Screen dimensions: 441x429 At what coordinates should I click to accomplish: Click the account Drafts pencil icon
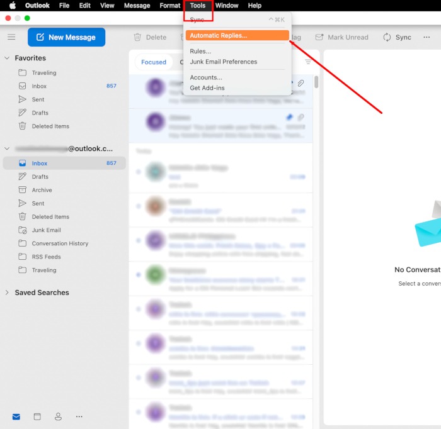coord(22,176)
